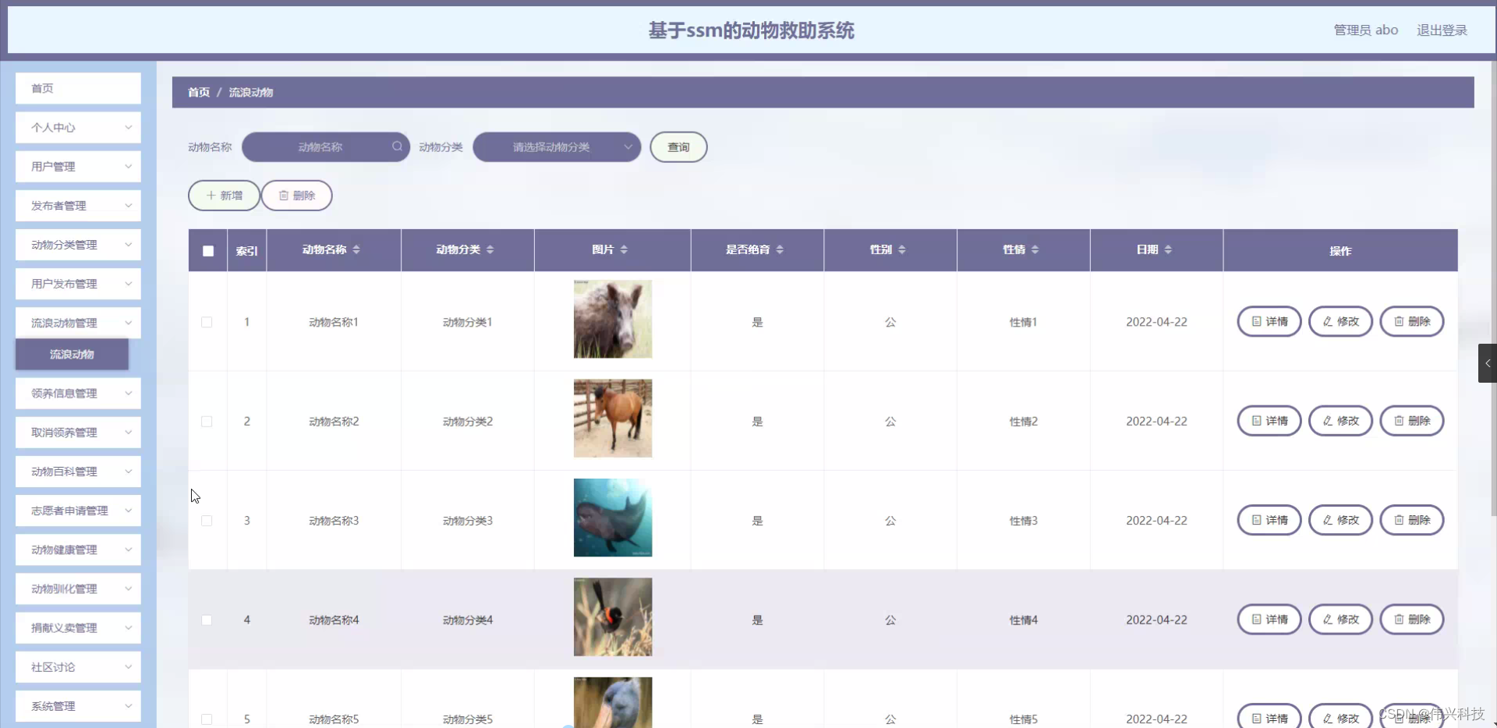1497x728 pixels.
Task: Click the 查询 search button
Action: (x=678, y=147)
